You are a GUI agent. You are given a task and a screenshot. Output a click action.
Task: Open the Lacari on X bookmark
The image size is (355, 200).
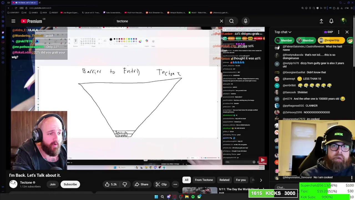coord(91,12)
